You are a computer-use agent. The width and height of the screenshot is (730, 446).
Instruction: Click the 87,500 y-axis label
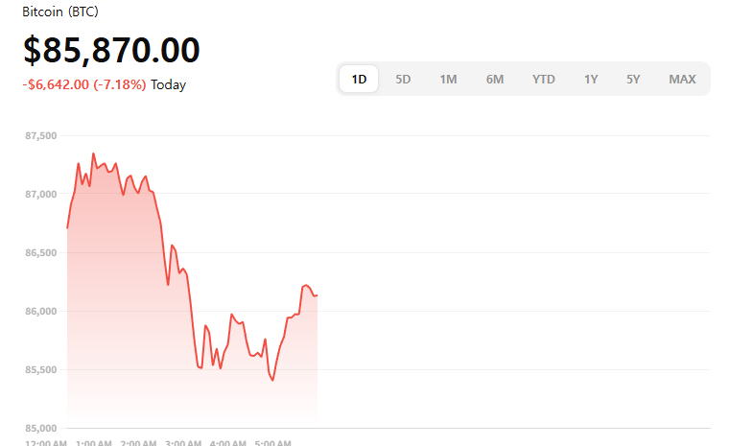pos(41,136)
